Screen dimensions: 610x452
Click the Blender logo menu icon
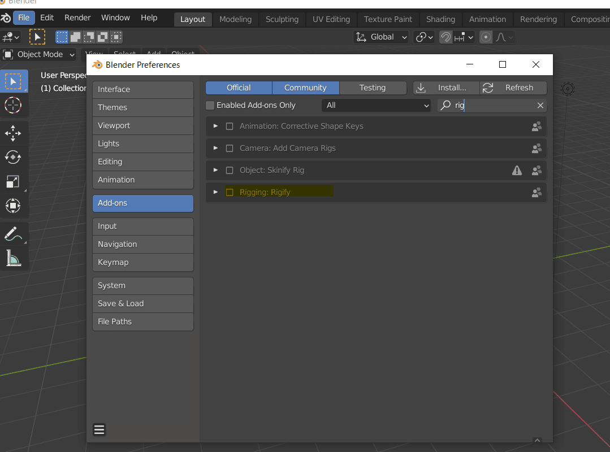(6, 18)
